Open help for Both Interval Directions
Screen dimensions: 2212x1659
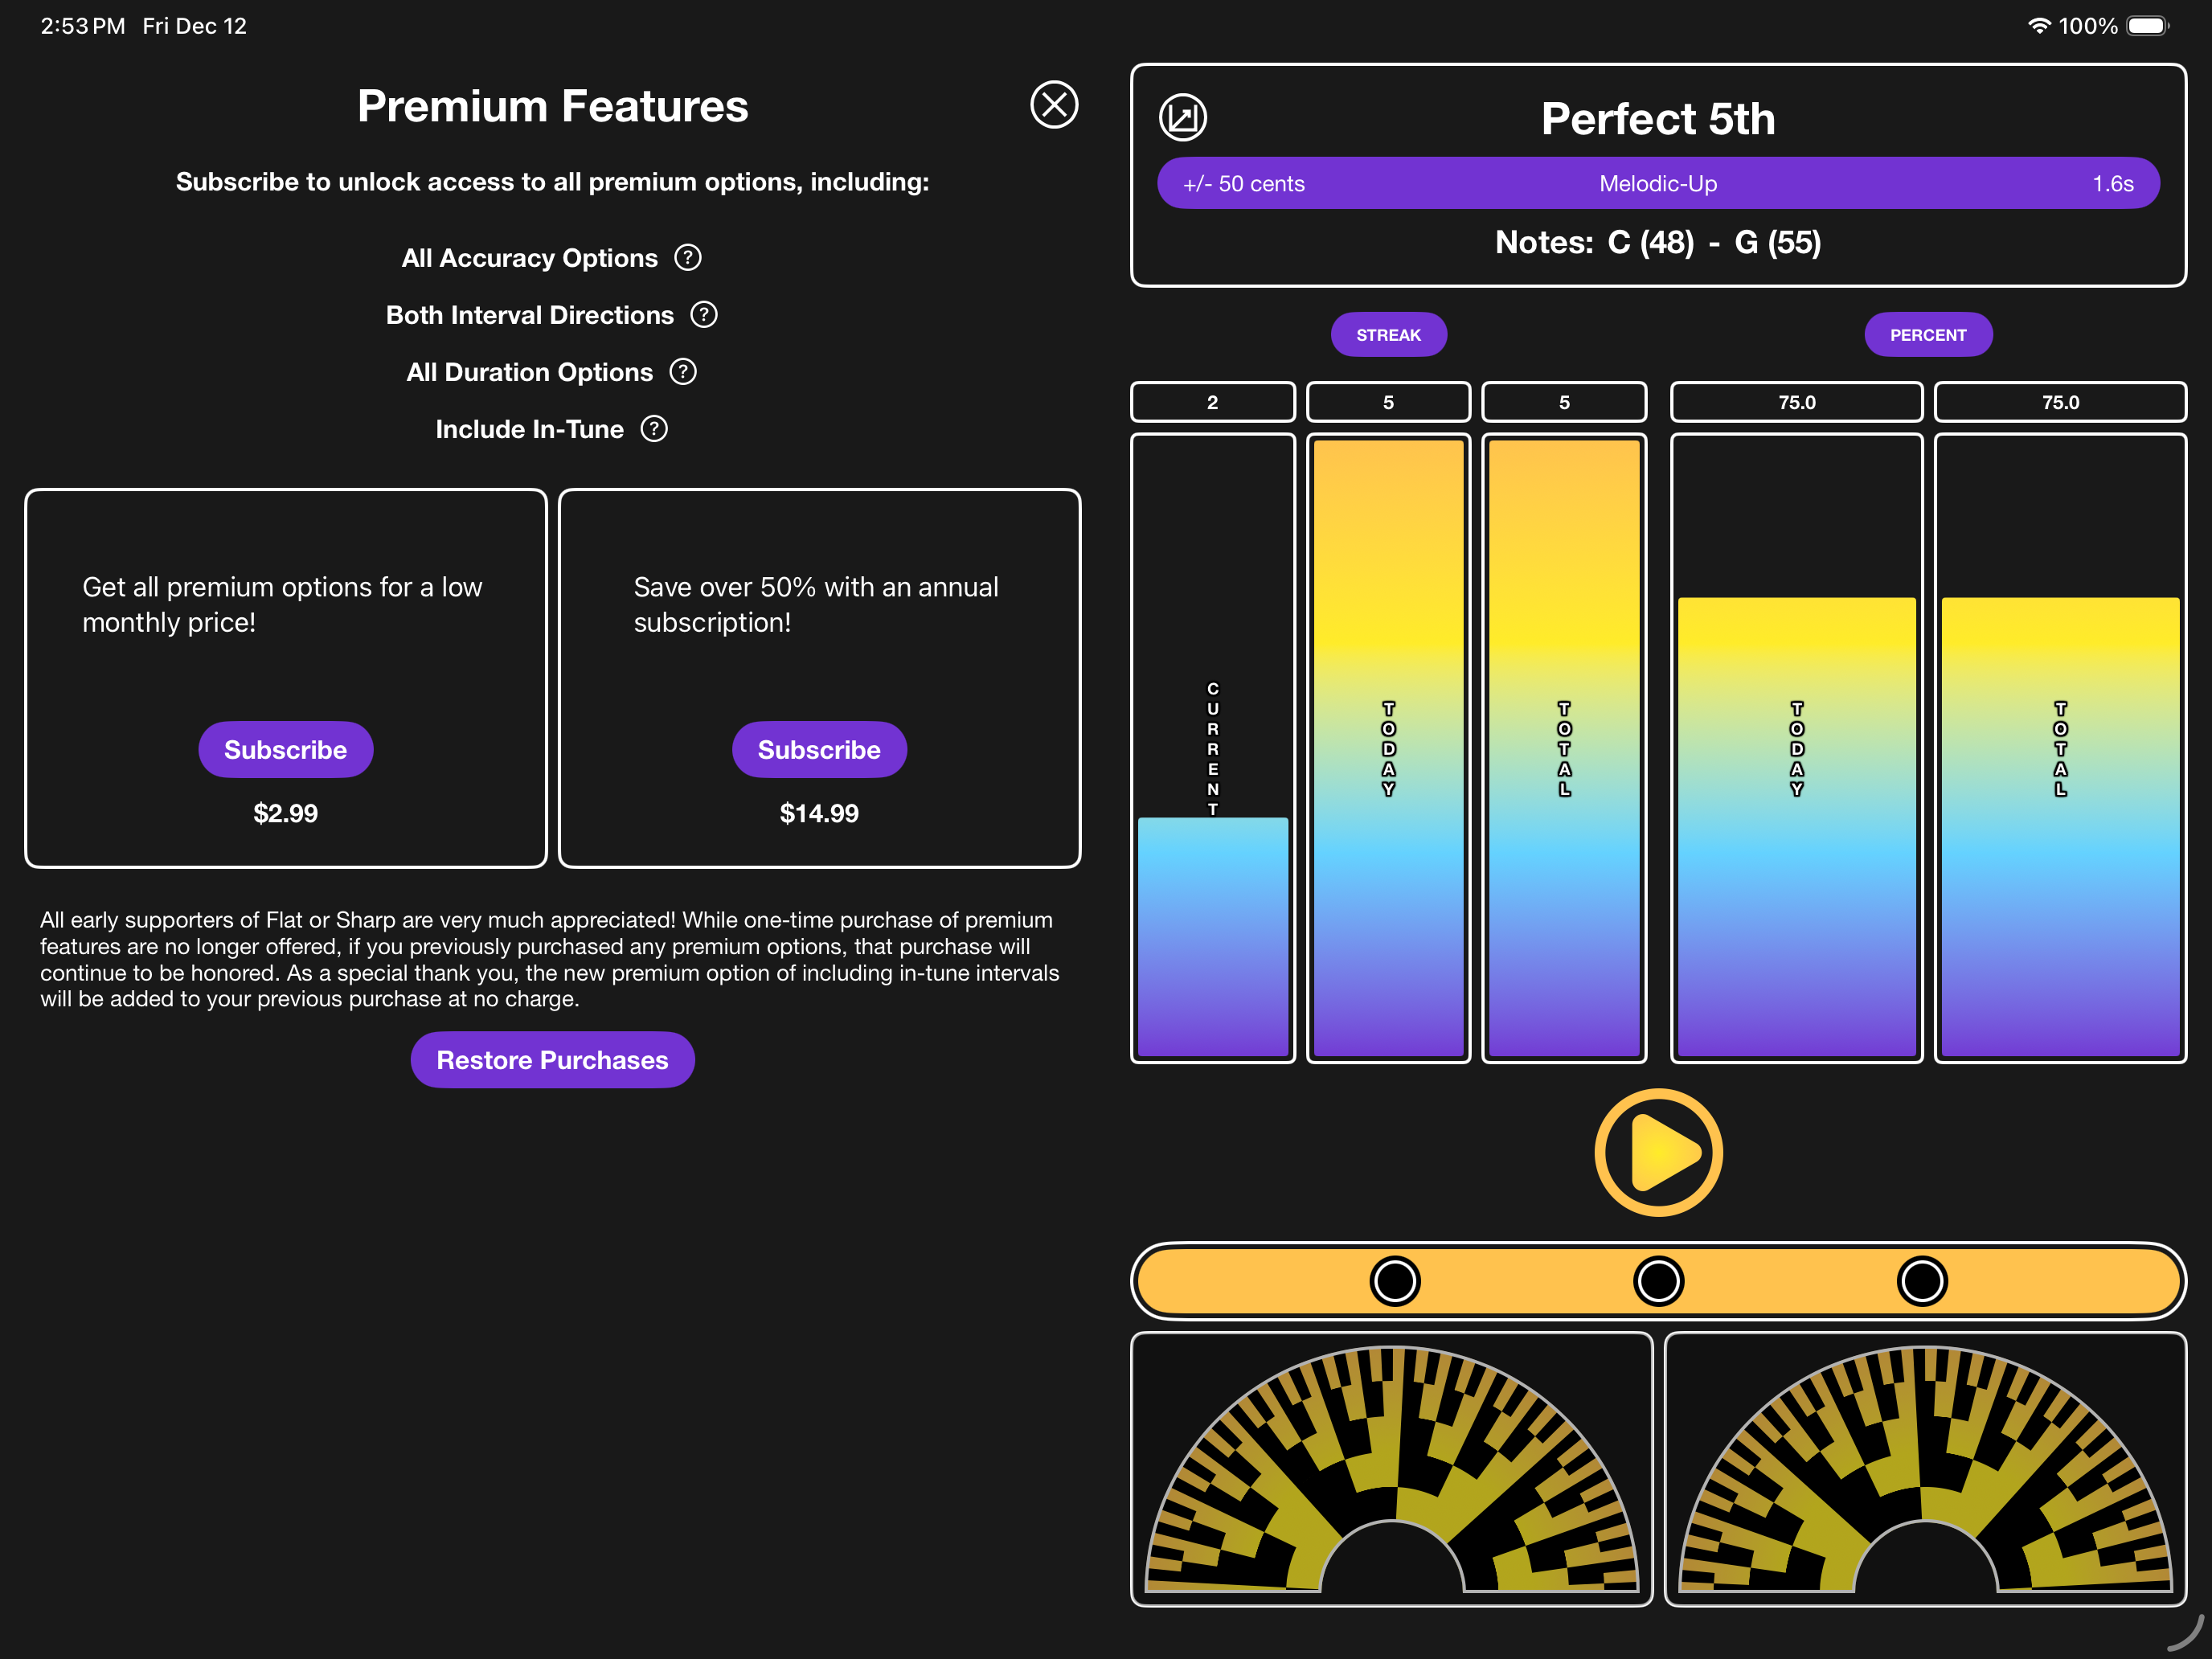click(704, 315)
